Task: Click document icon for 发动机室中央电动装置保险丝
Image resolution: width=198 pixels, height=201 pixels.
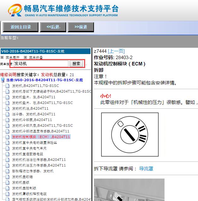Action: tap(8, 143)
